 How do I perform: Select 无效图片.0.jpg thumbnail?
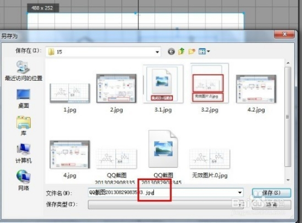click(x=210, y=159)
